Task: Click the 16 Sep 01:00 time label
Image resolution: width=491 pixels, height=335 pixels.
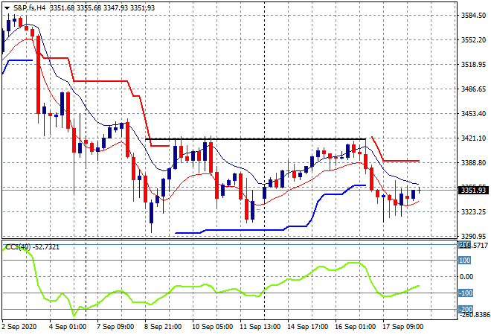Action: [355, 327]
